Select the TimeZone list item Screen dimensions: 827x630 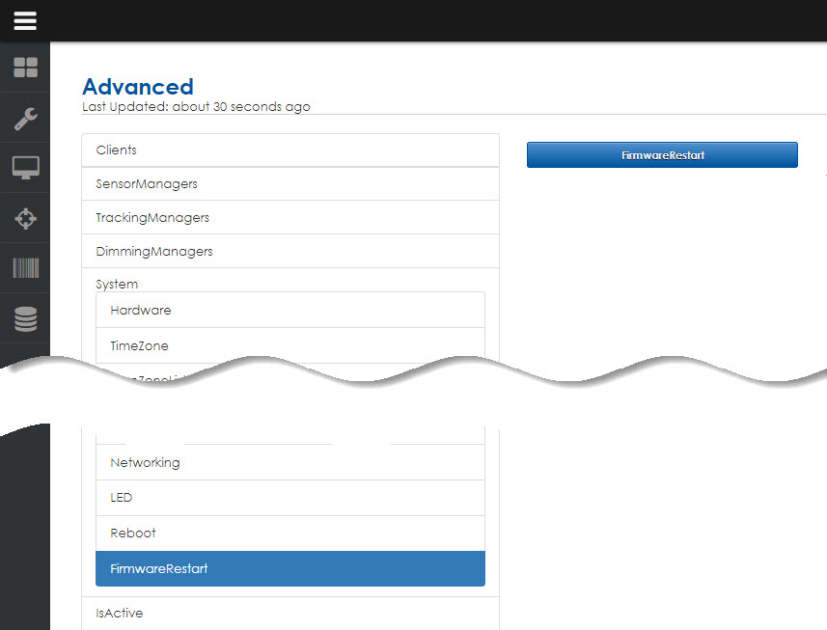pyautogui.click(x=289, y=345)
